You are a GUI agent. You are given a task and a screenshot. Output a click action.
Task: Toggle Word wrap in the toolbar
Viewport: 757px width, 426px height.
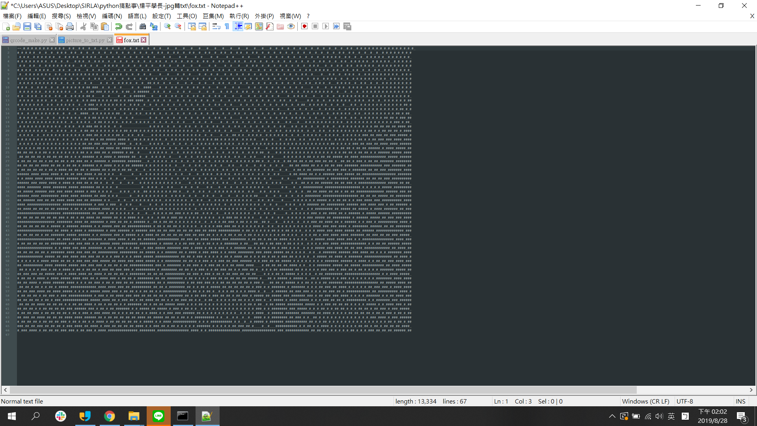216,26
